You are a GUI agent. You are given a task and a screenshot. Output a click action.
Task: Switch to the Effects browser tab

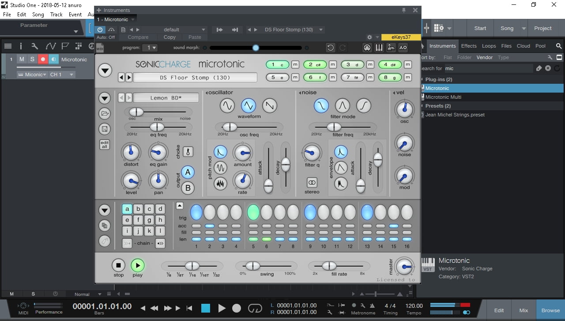469,46
